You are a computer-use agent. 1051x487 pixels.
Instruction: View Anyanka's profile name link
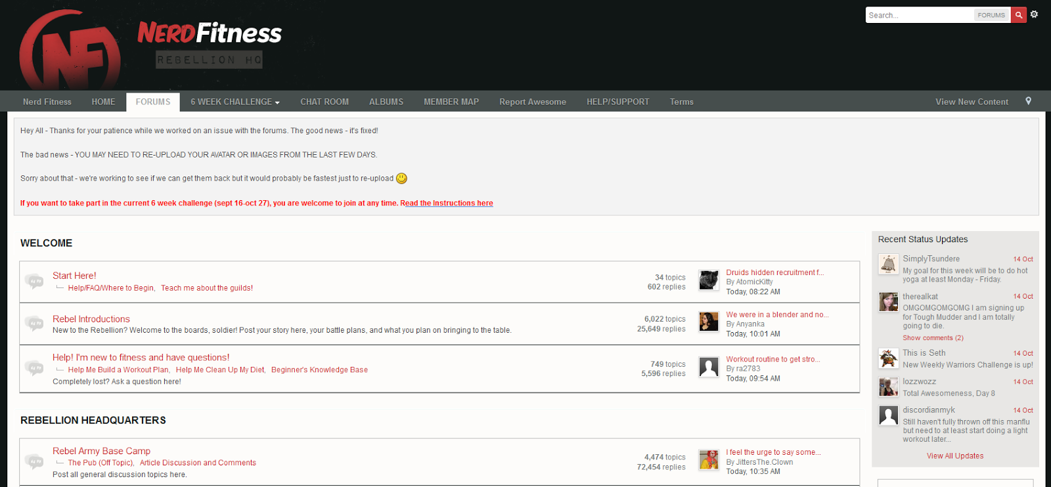pos(749,324)
